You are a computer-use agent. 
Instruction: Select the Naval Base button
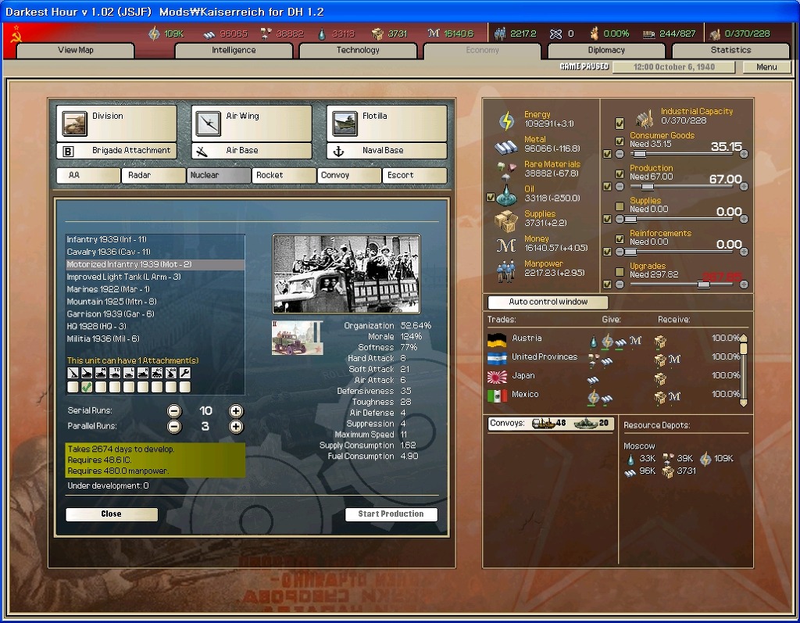pos(387,151)
